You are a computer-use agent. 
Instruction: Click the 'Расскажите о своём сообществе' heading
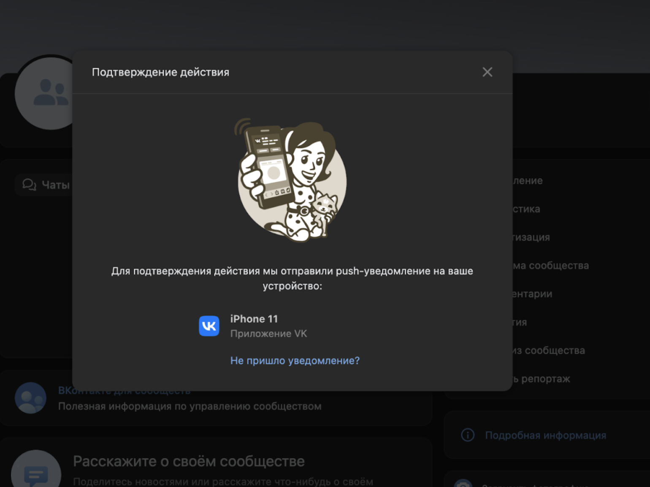click(x=189, y=461)
